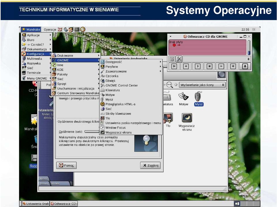Eject the disc in CD player
Viewport: 277px width, 207px height.
point(245,66)
